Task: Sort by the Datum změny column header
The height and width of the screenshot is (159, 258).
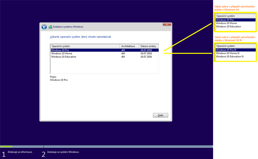Action: click(149, 46)
